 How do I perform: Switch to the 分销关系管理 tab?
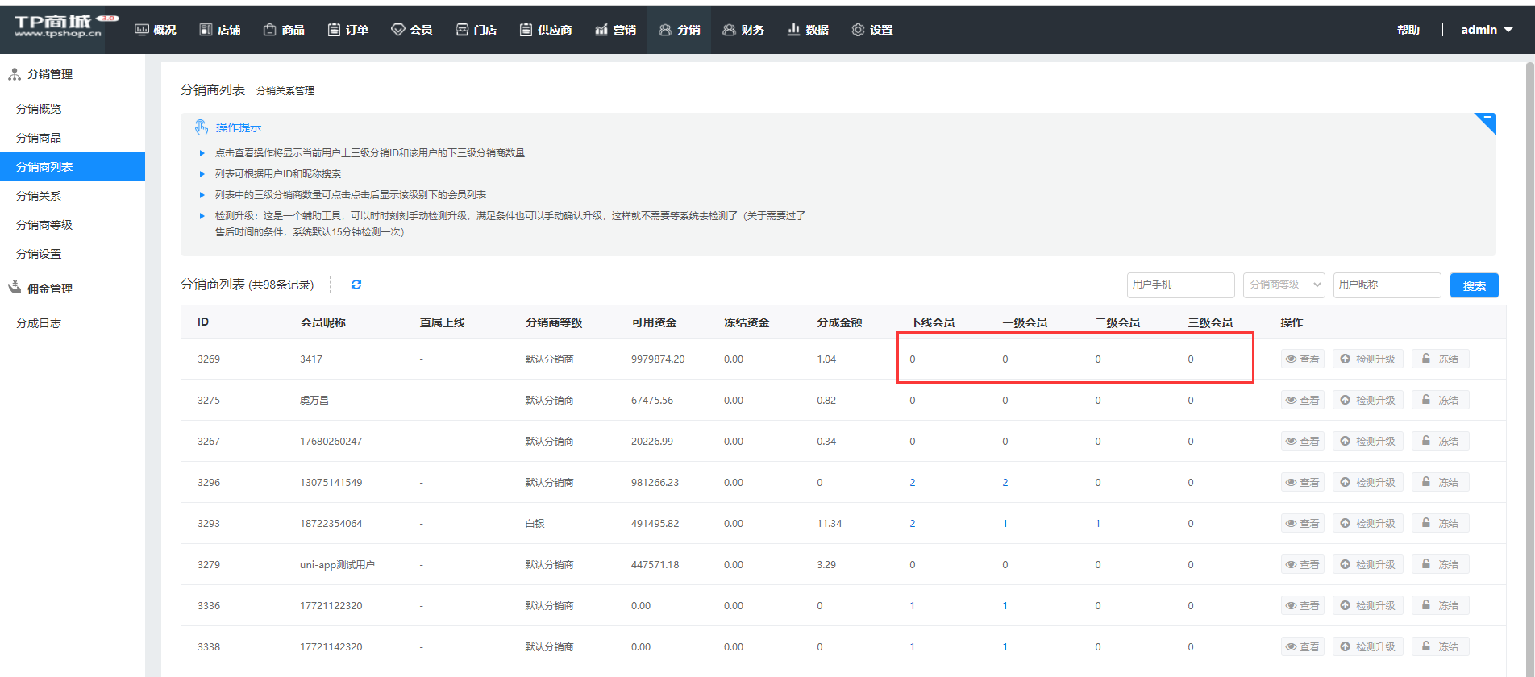coord(285,91)
